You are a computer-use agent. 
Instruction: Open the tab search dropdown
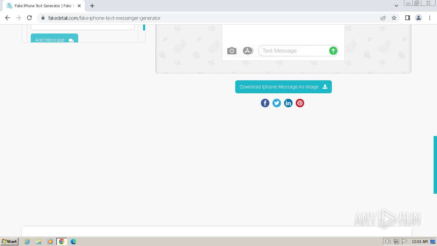(396, 6)
